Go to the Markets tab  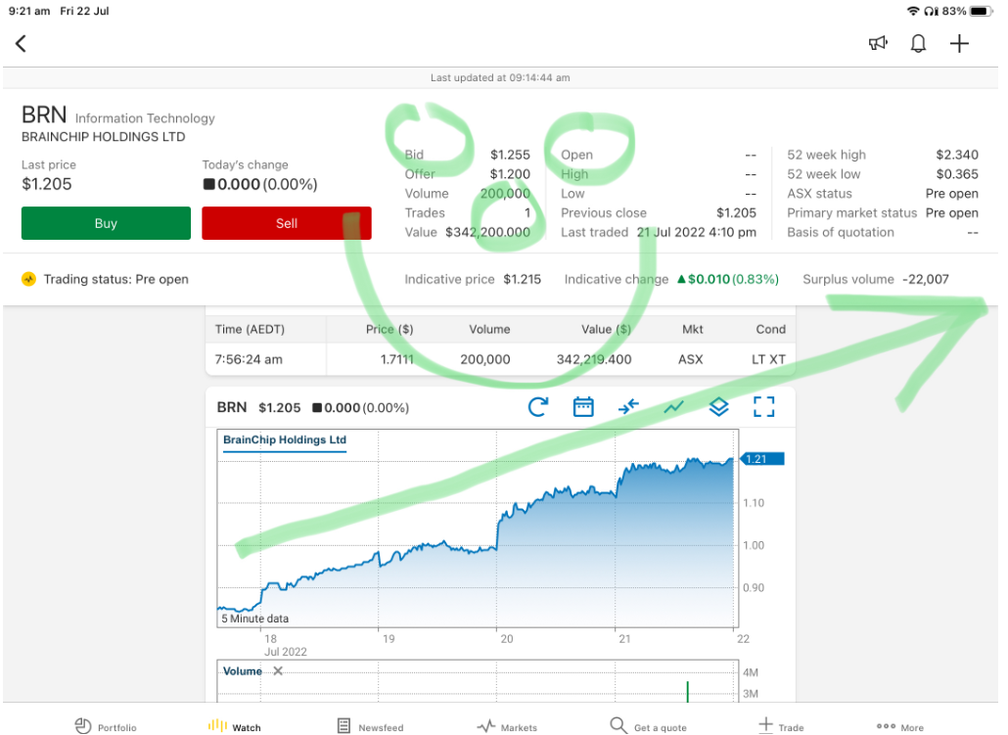pos(507,726)
